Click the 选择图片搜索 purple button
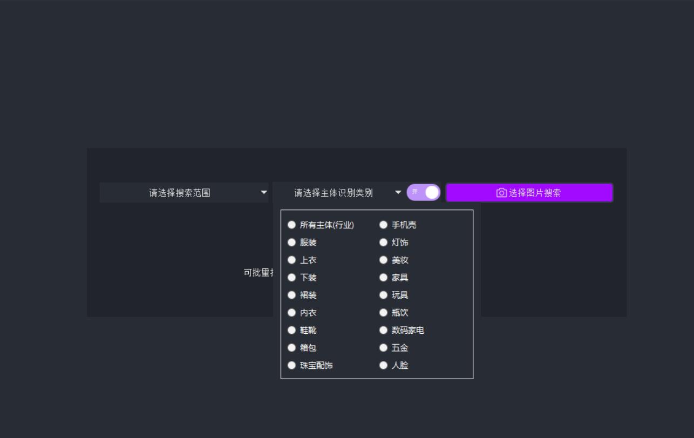 [529, 192]
